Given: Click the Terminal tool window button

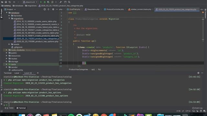Looking at the screenshot, I should (x=21, y=108).
